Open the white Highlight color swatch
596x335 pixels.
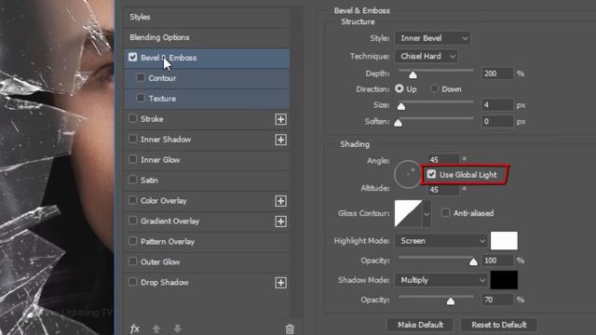(x=504, y=241)
